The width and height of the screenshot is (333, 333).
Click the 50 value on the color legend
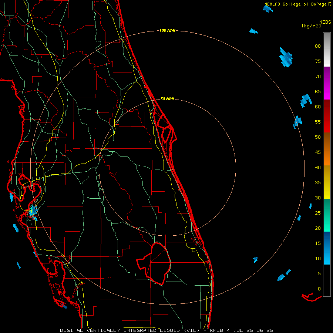coord(318,137)
